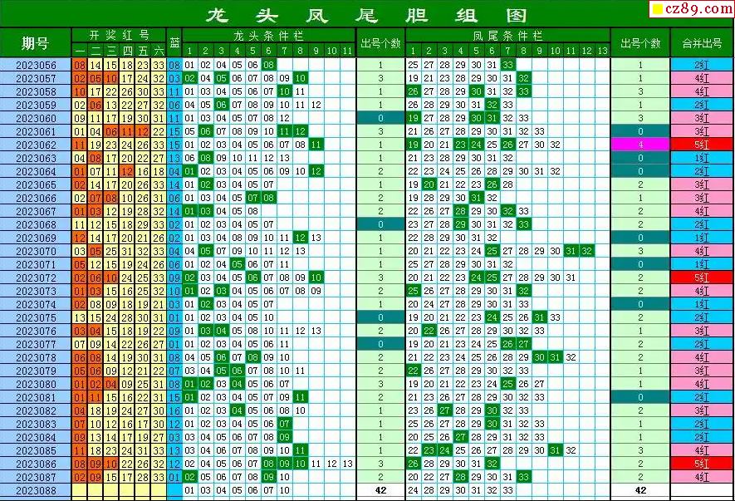Click issue number 2023062
Viewport: 735px width, 501px height.
point(36,145)
